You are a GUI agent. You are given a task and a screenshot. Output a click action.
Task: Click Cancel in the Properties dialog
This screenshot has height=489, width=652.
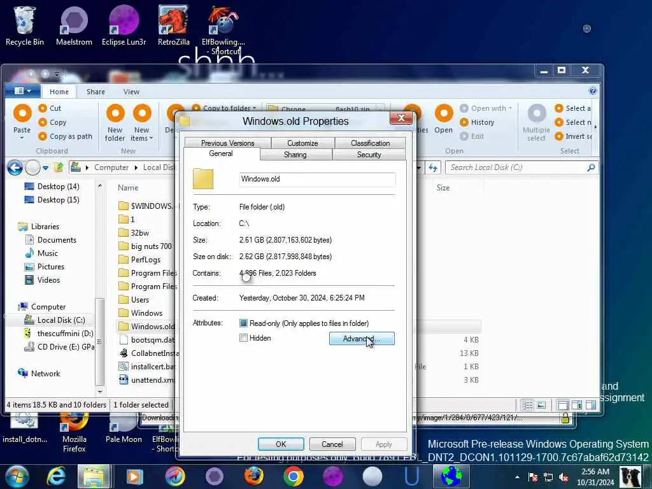point(332,444)
